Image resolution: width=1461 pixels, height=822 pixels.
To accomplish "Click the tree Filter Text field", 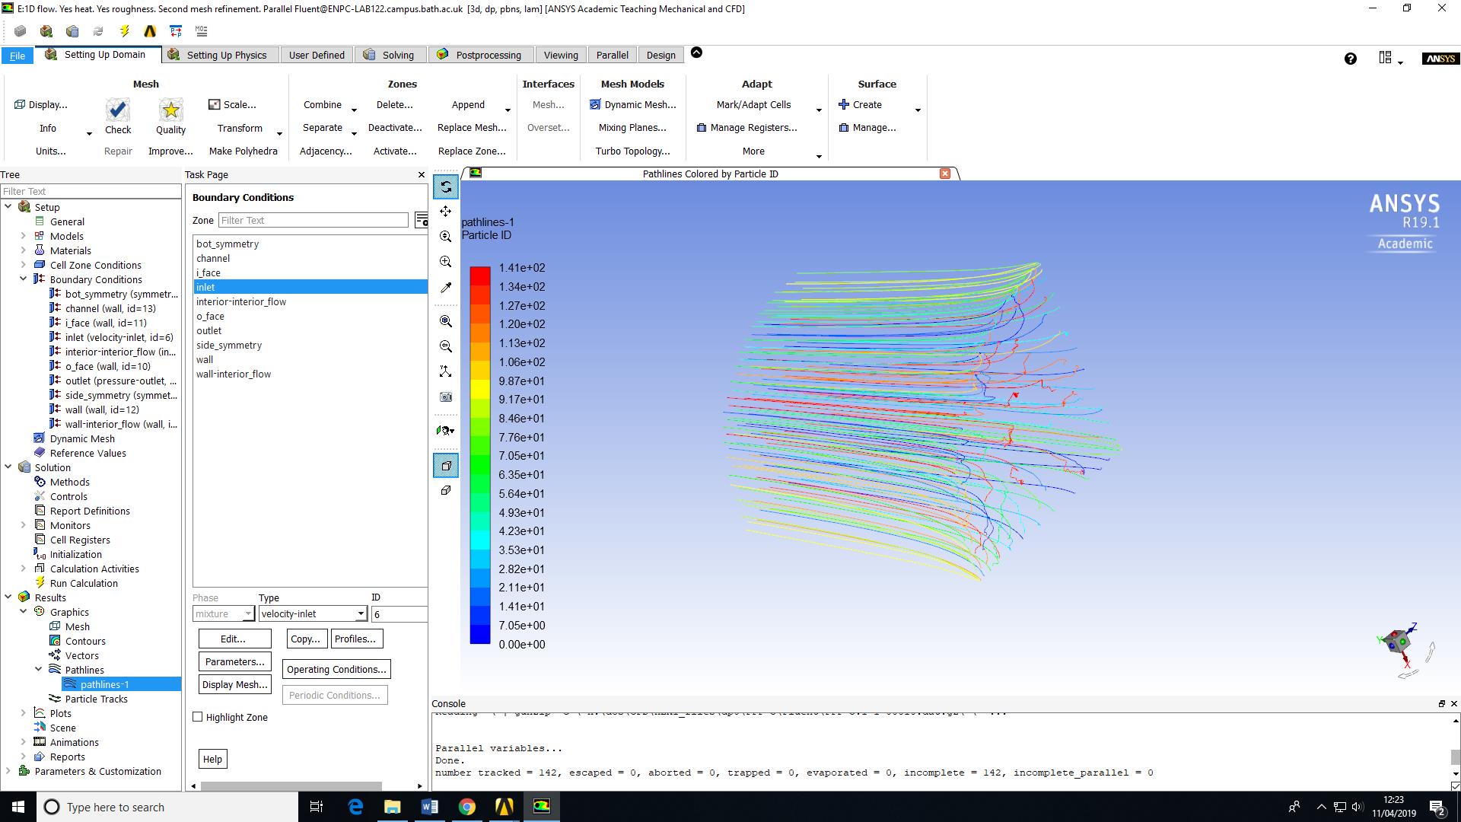I will tap(90, 191).
